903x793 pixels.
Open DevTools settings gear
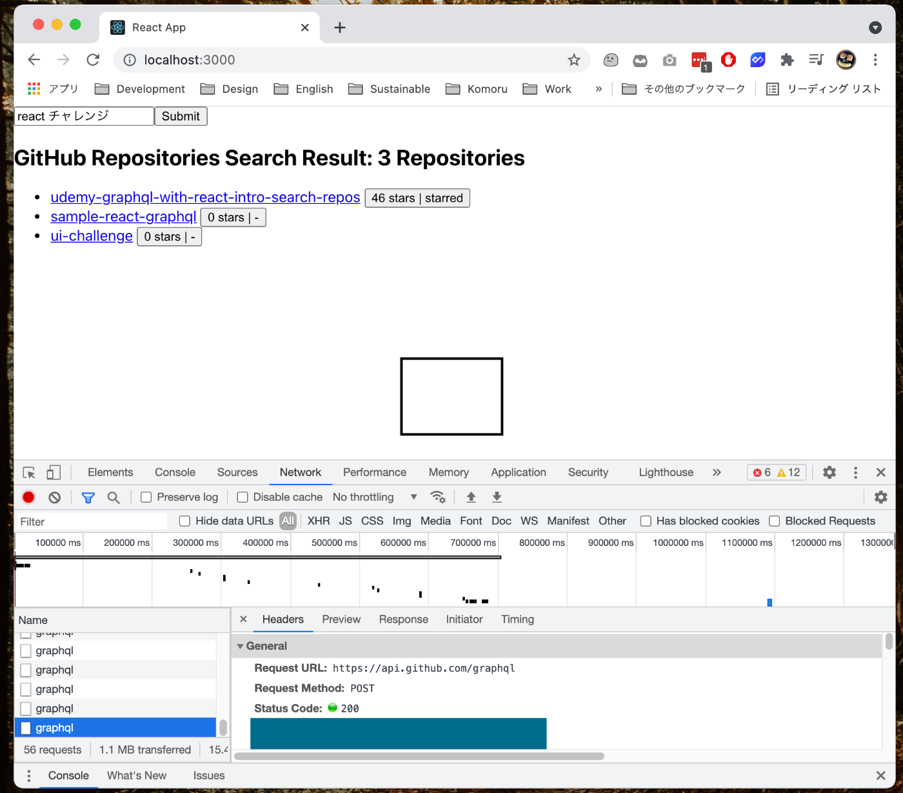tap(829, 472)
